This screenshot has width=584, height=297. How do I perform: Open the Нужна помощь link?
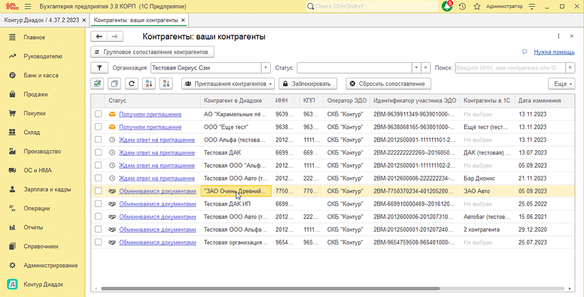tap(554, 52)
